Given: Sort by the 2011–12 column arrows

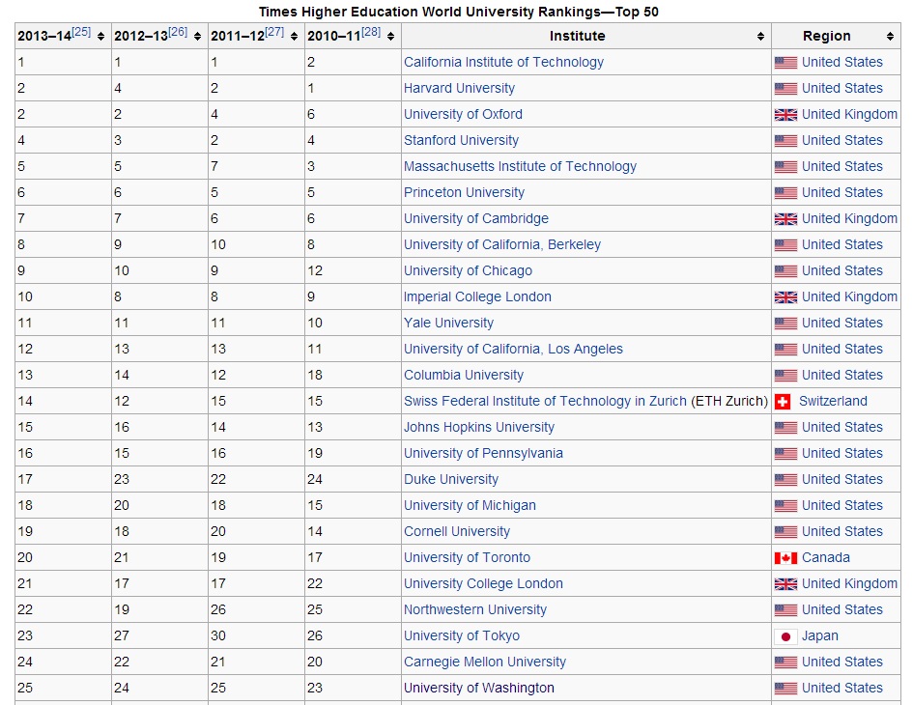Looking at the screenshot, I should [x=294, y=36].
